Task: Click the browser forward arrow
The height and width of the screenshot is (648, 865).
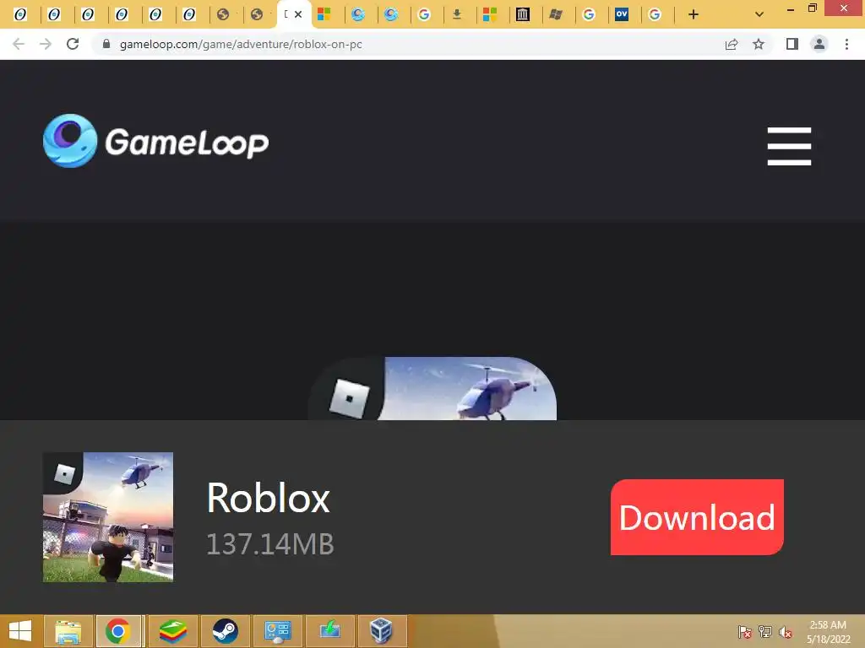Action: click(46, 44)
